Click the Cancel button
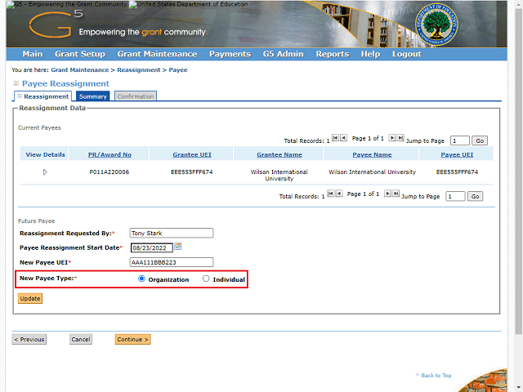The image size is (523, 392). pyautogui.click(x=81, y=340)
